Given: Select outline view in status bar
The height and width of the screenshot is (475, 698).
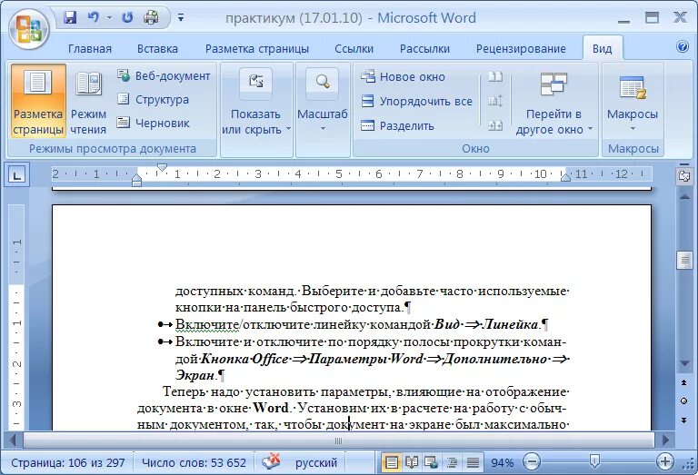Looking at the screenshot, I should (452, 463).
